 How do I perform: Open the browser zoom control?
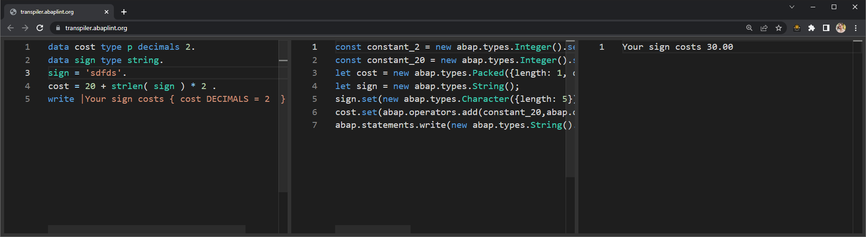(749, 28)
